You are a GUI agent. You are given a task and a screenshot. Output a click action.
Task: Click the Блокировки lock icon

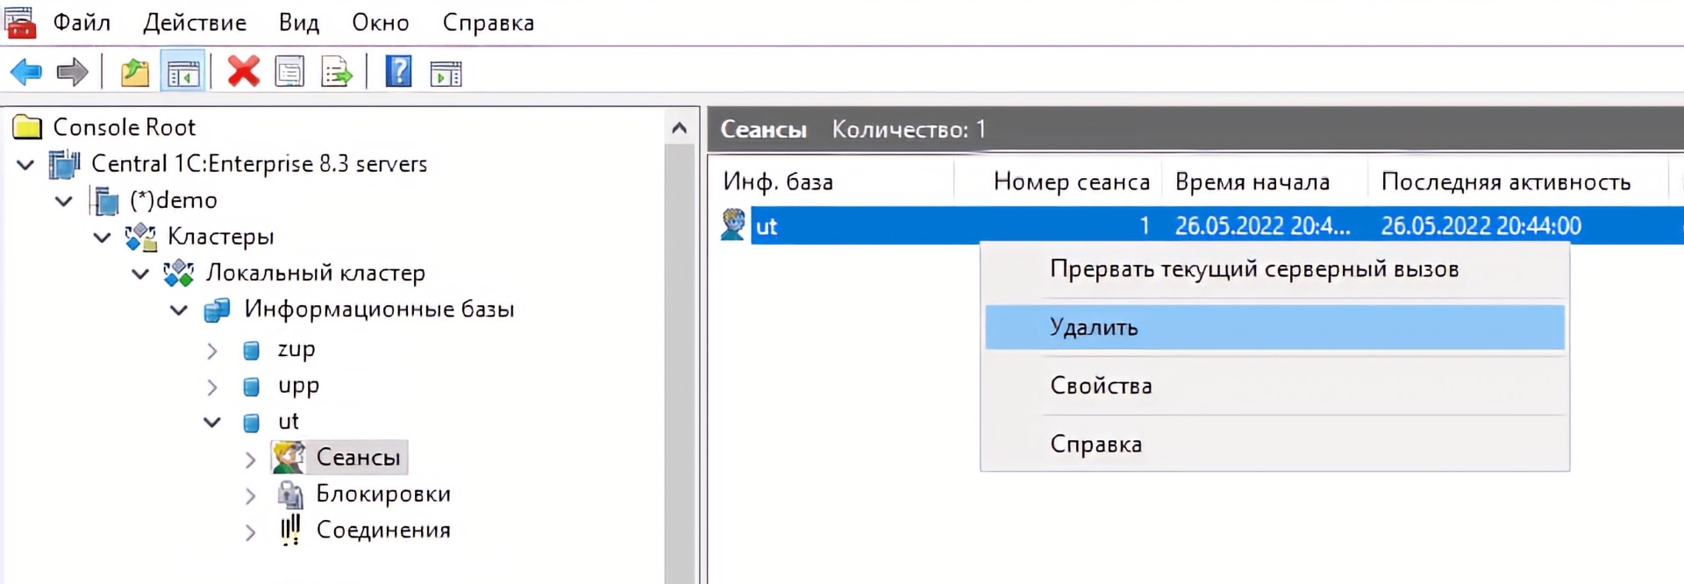pyautogui.click(x=290, y=495)
